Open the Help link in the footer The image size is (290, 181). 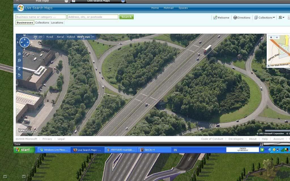265,139
